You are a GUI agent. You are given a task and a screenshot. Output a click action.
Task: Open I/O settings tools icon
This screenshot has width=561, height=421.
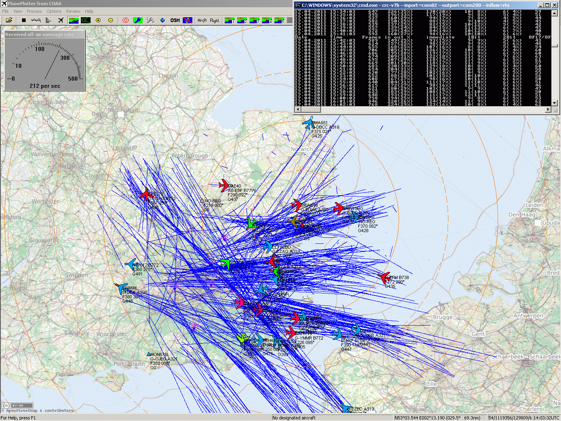click(150, 20)
